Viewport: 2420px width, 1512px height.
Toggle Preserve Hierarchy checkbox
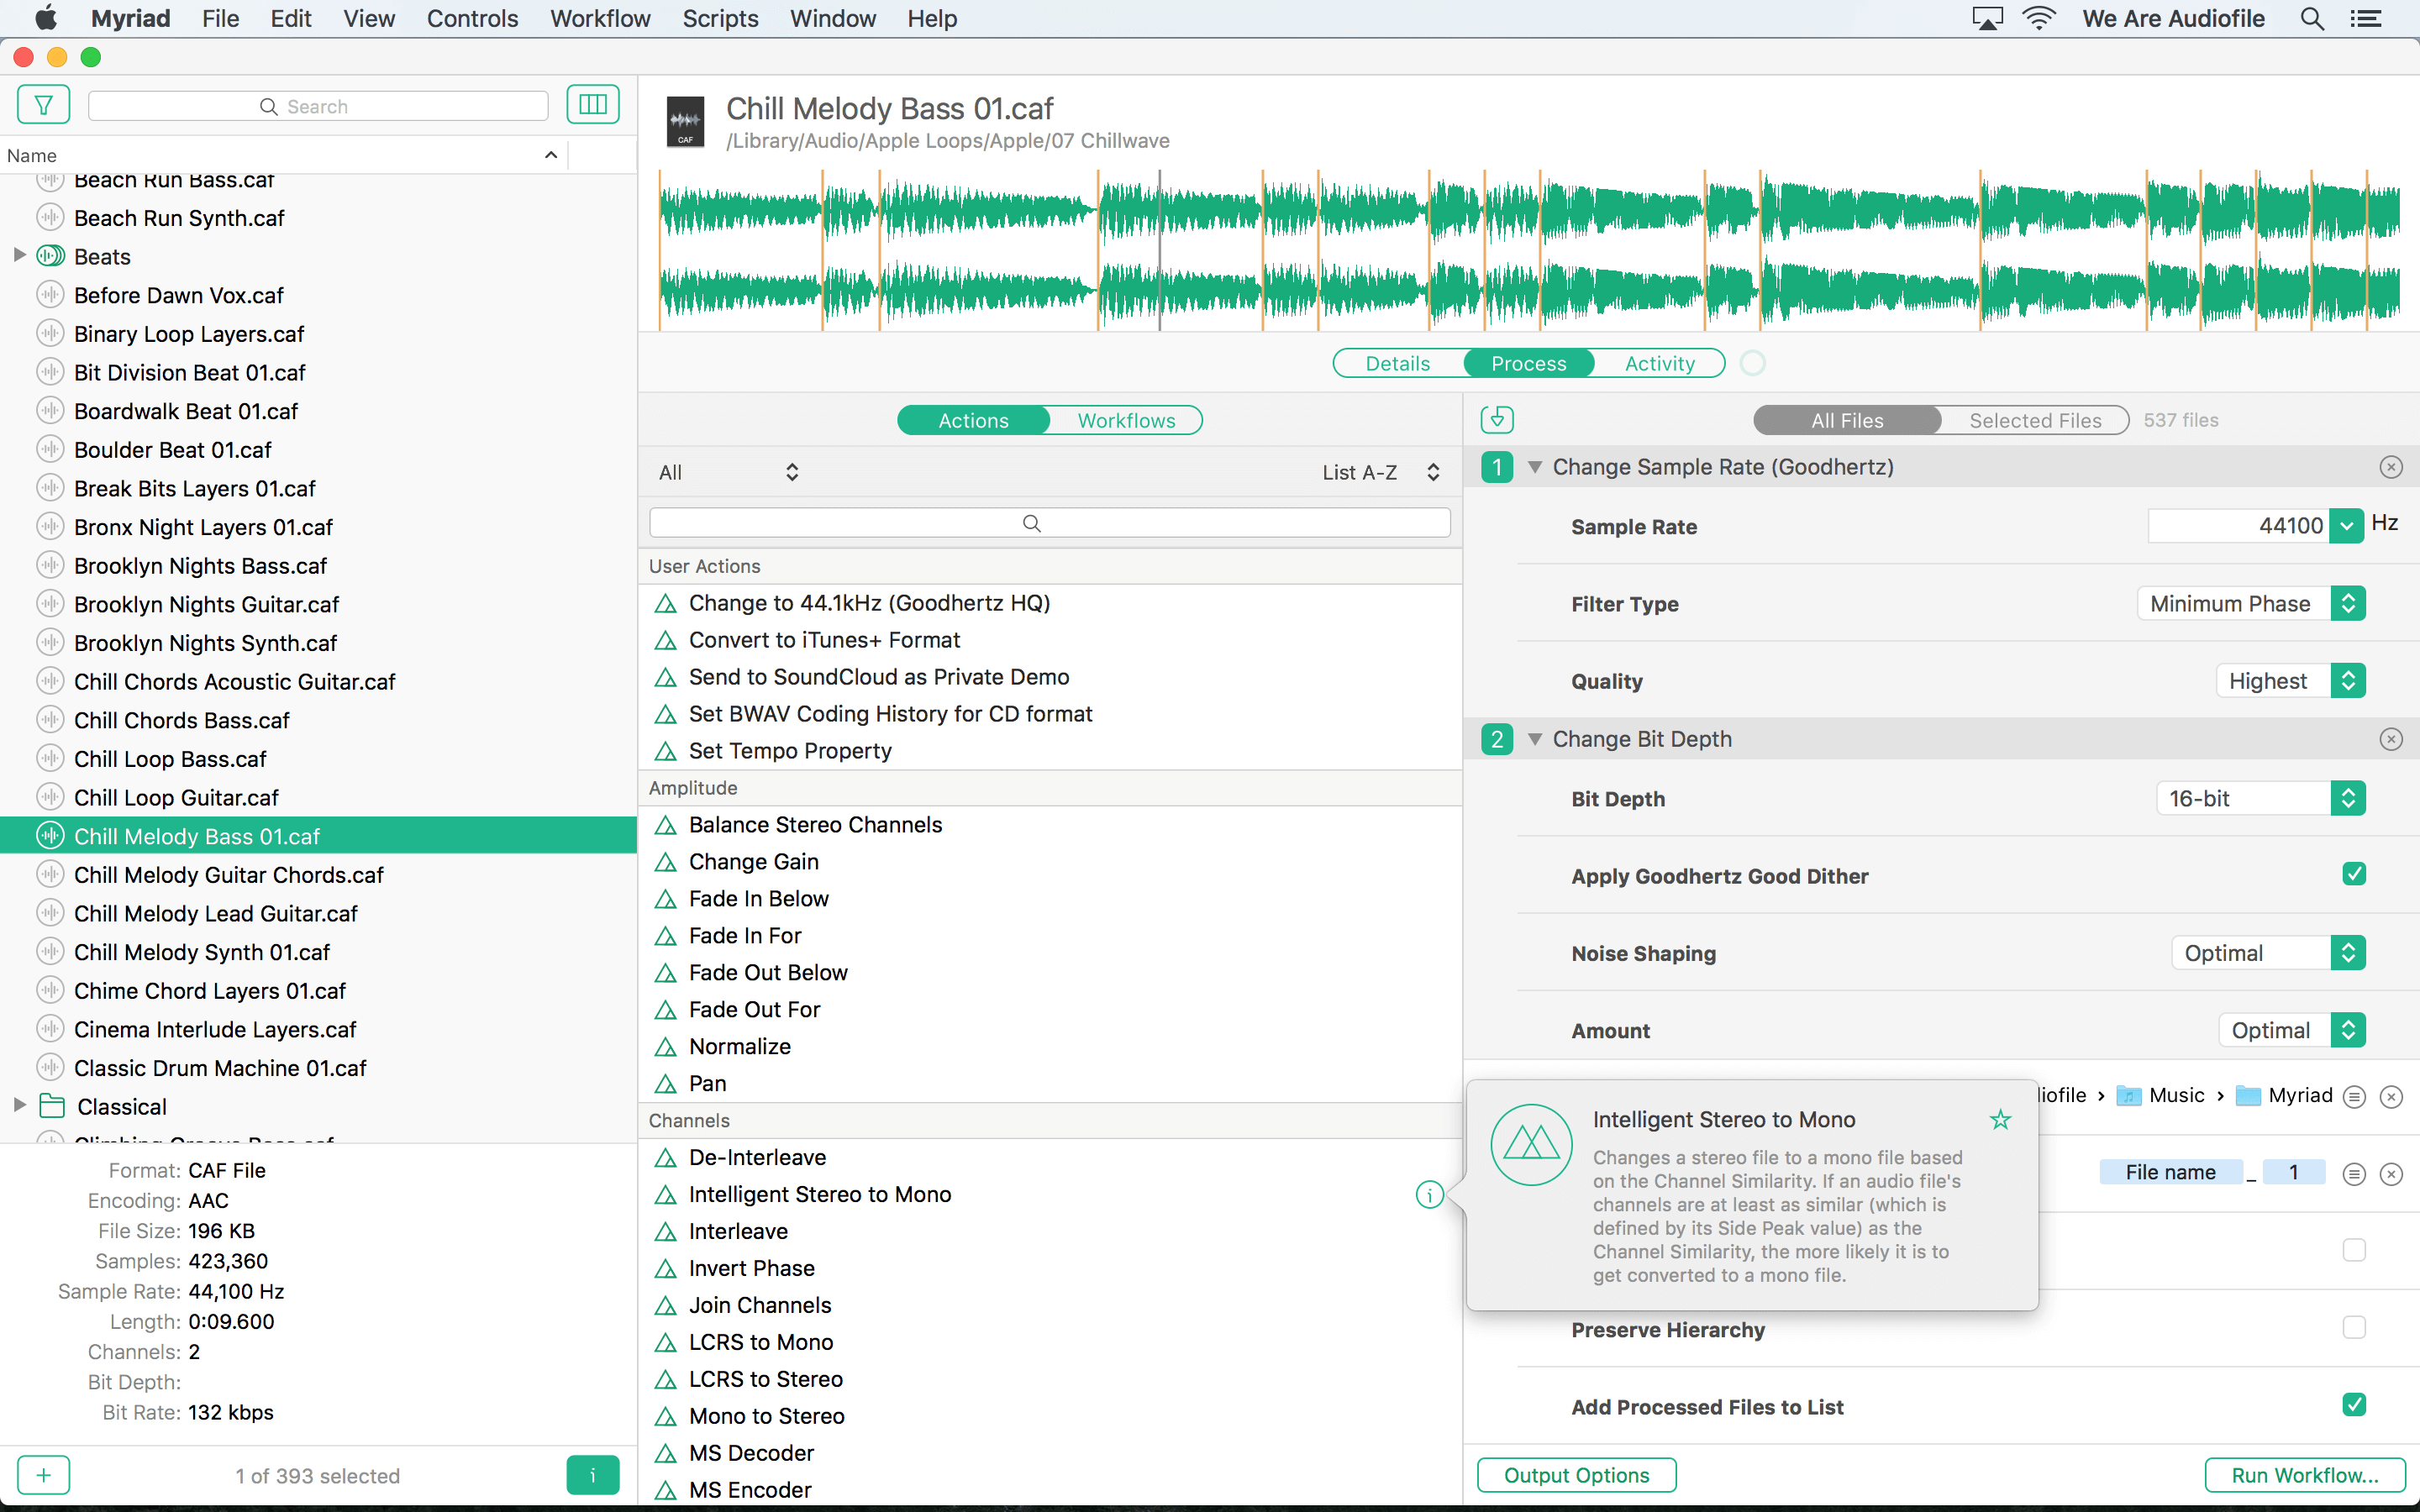click(x=2354, y=1327)
